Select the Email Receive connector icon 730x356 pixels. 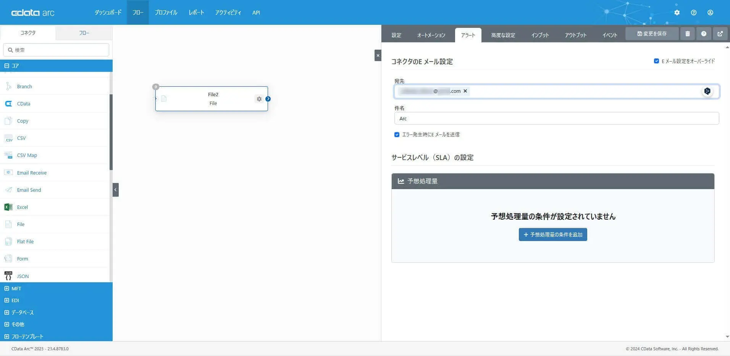(8, 173)
